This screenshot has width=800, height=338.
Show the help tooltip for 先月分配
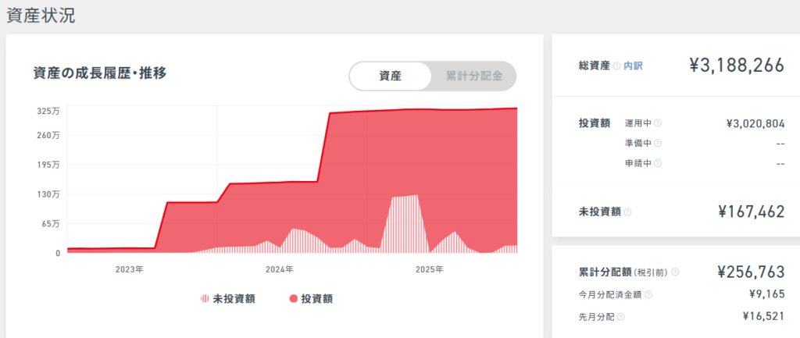(621, 317)
